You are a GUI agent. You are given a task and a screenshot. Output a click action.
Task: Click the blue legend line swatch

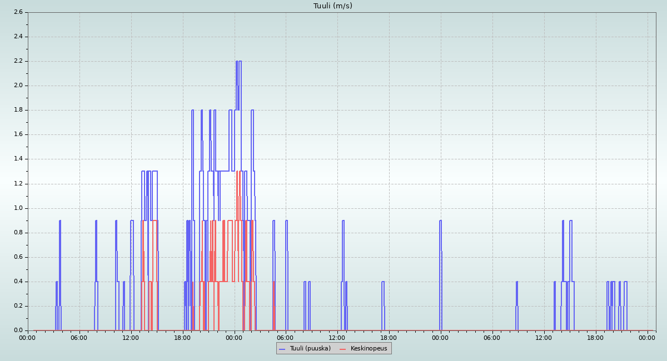(282, 349)
